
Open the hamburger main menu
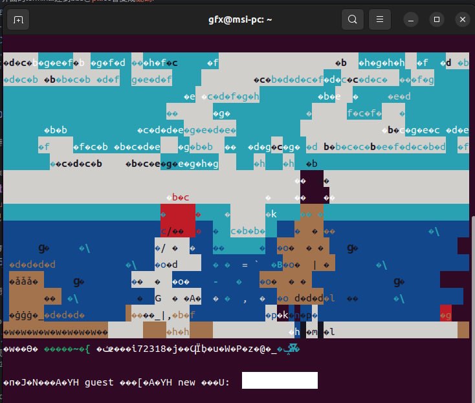[x=380, y=19]
